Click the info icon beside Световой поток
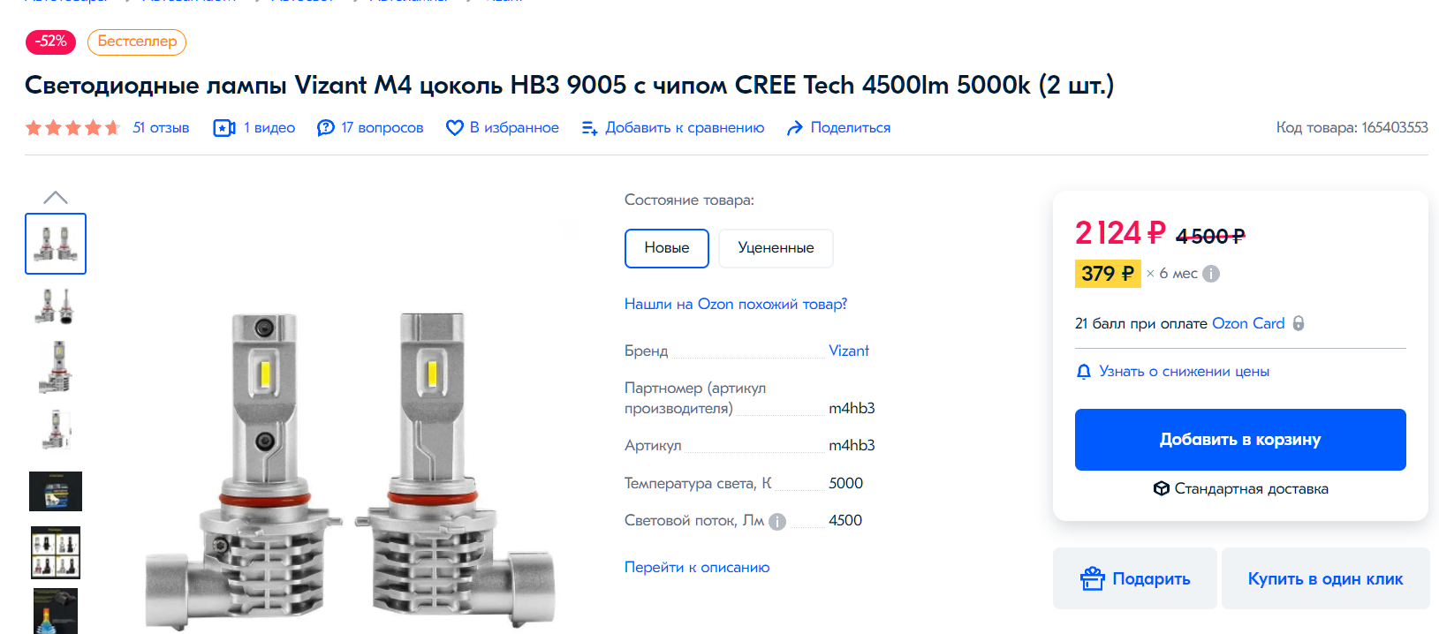The width and height of the screenshot is (1439, 634). 777,522
